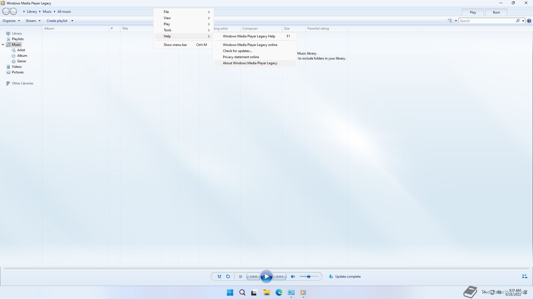Viewport: 533px width, 299px height.
Task: Open Privacy statement online
Action: coord(255,57)
